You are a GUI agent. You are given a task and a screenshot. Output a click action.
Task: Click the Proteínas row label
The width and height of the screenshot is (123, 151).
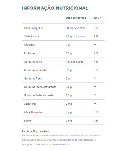point(30,53)
